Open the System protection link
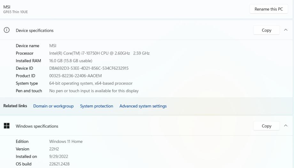The height and width of the screenshot is (168, 294). (x=97, y=106)
